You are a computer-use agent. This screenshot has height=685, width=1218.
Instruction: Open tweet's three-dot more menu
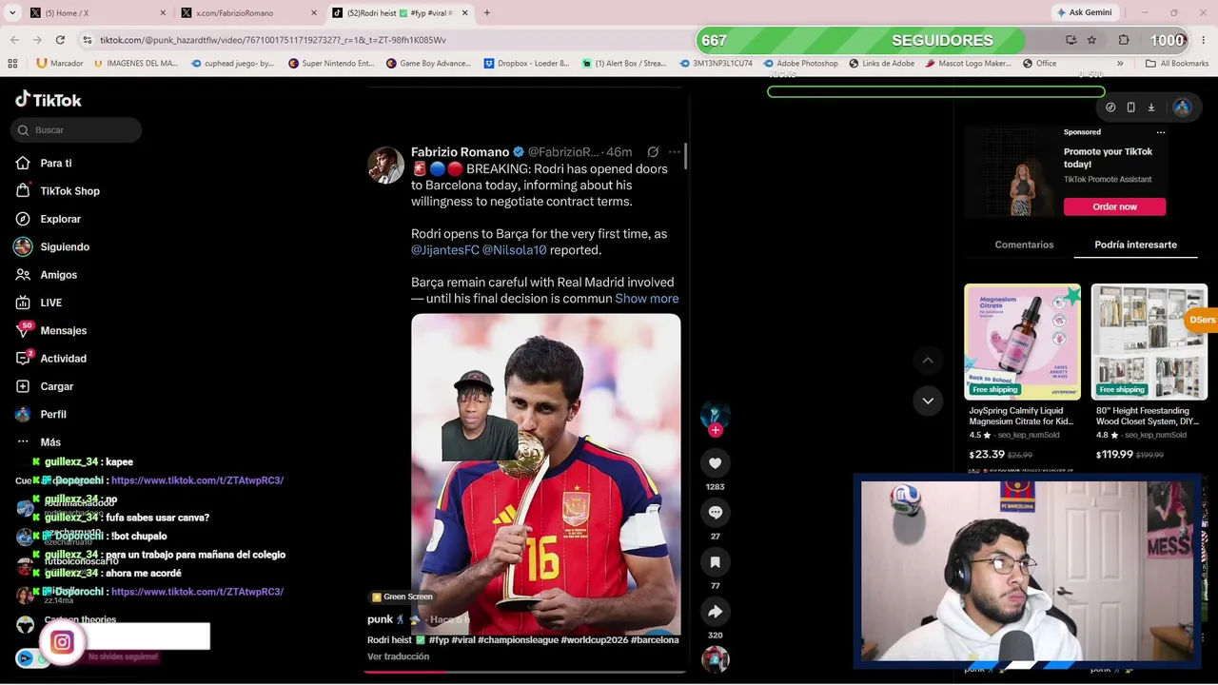tap(674, 152)
